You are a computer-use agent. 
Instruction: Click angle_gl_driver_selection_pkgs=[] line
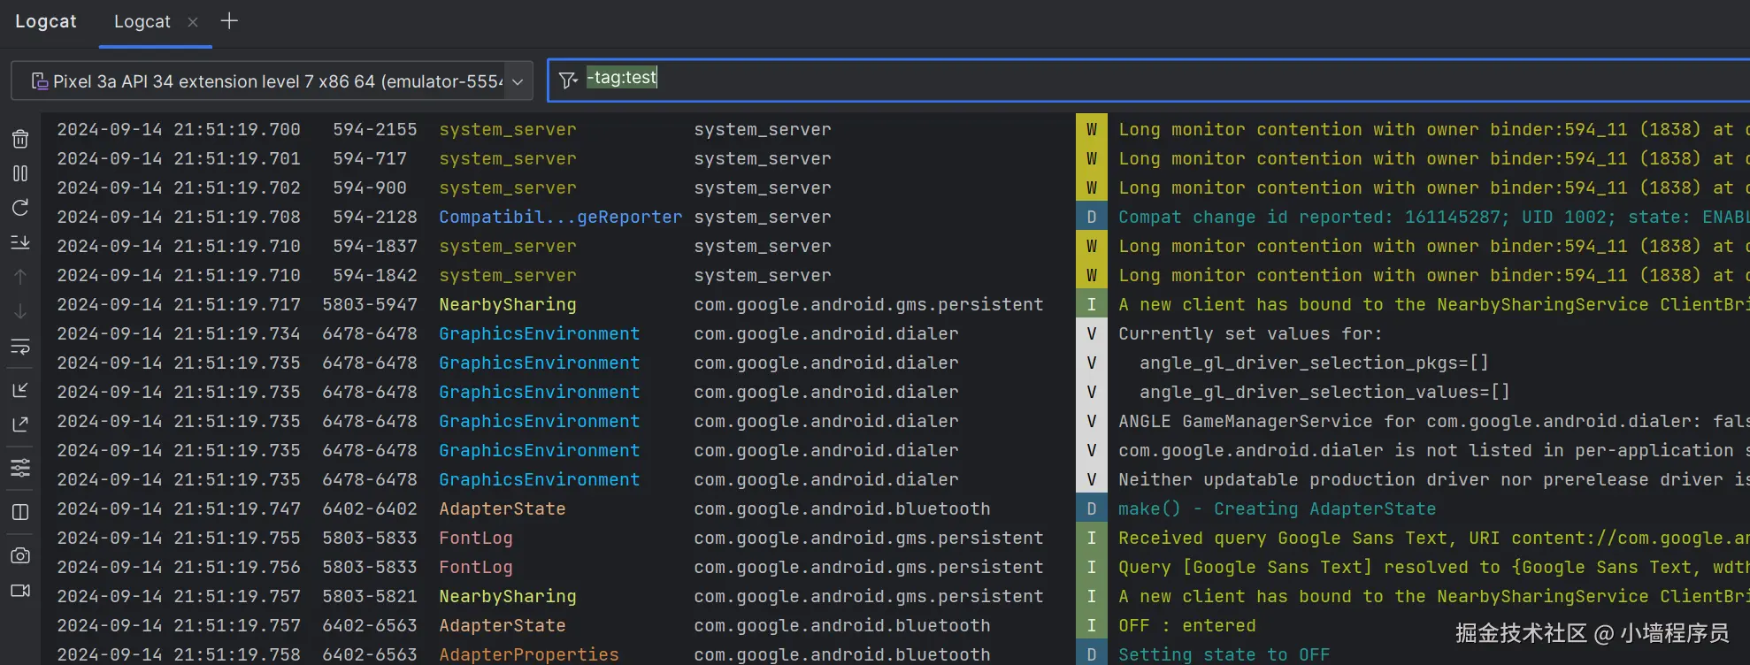click(x=1314, y=363)
